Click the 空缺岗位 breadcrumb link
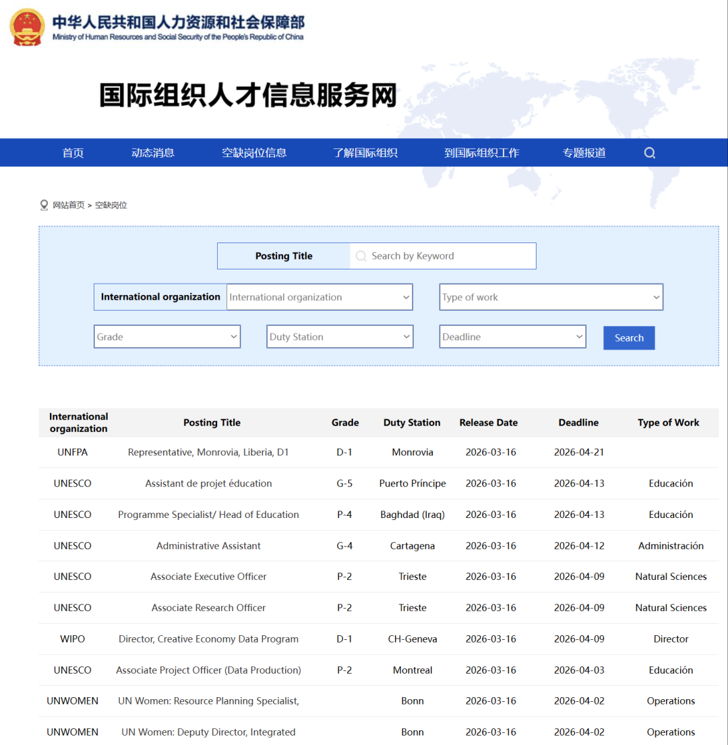This screenshot has height=745, width=728. 111,205
